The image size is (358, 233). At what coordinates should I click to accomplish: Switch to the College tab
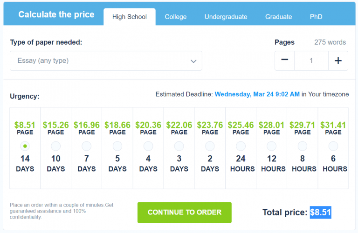(176, 17)
